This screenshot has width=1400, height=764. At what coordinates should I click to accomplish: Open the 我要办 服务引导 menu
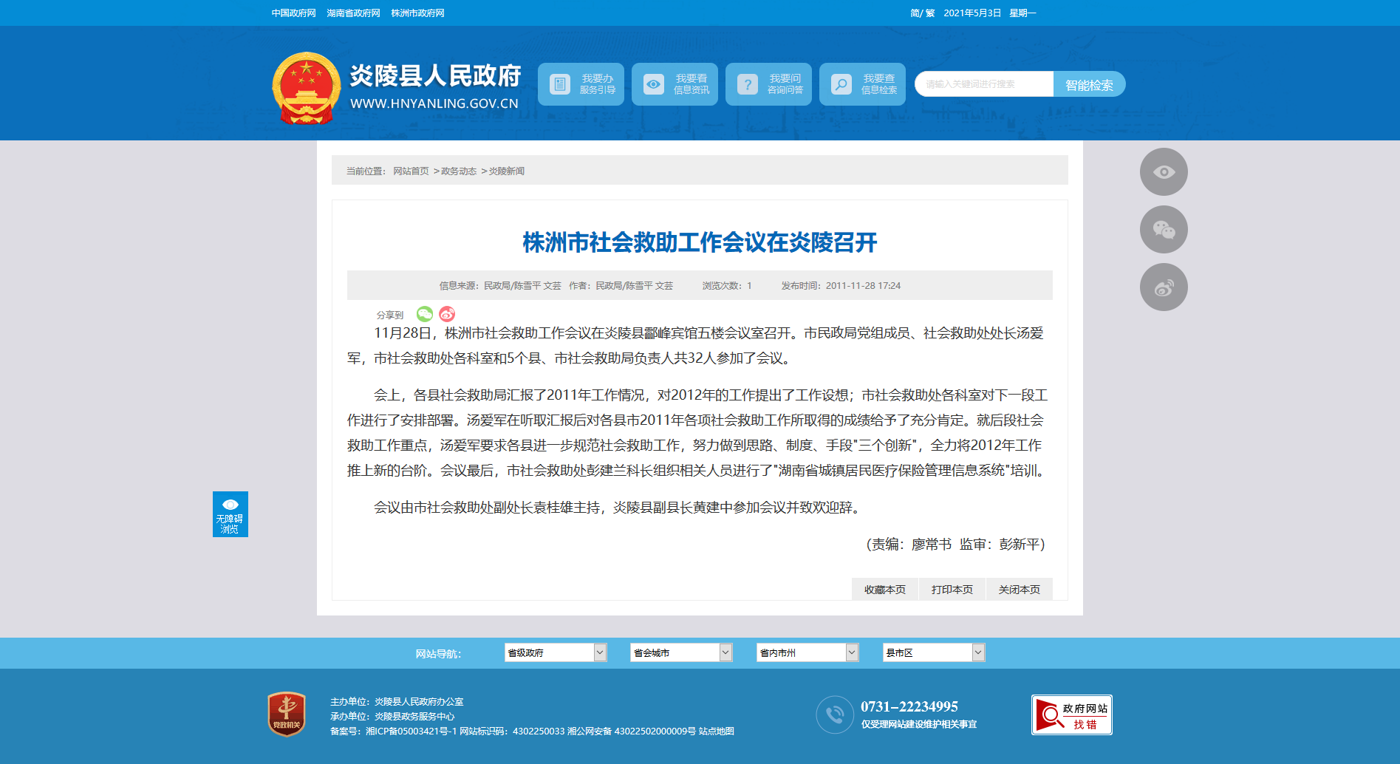(x=581, y=84)
